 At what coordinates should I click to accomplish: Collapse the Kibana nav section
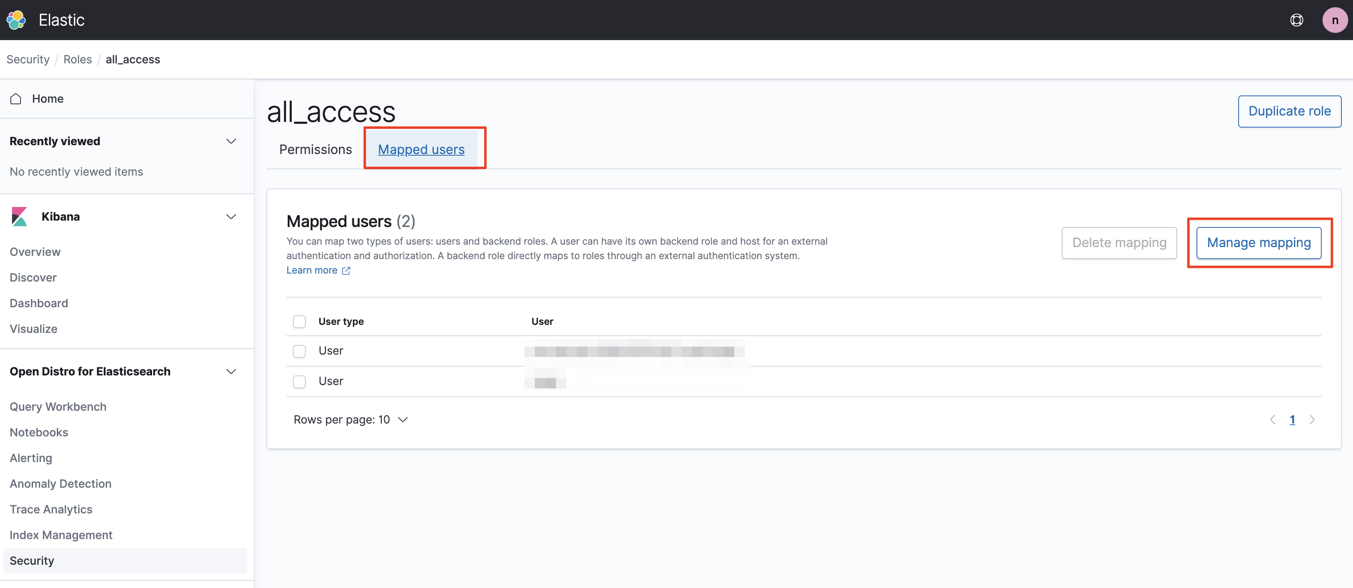[231, 216]
